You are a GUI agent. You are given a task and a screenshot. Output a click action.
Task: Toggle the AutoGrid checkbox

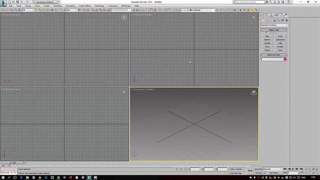coord(266,33)
